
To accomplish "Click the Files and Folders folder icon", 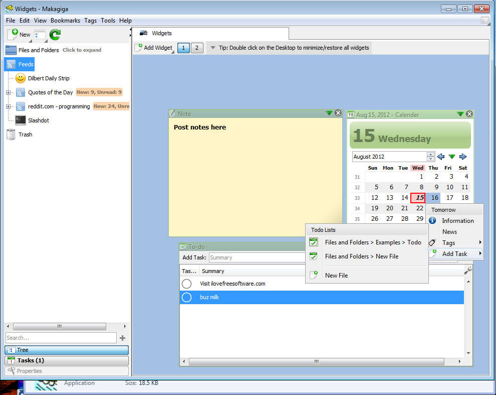I will [x=11, y=50].
